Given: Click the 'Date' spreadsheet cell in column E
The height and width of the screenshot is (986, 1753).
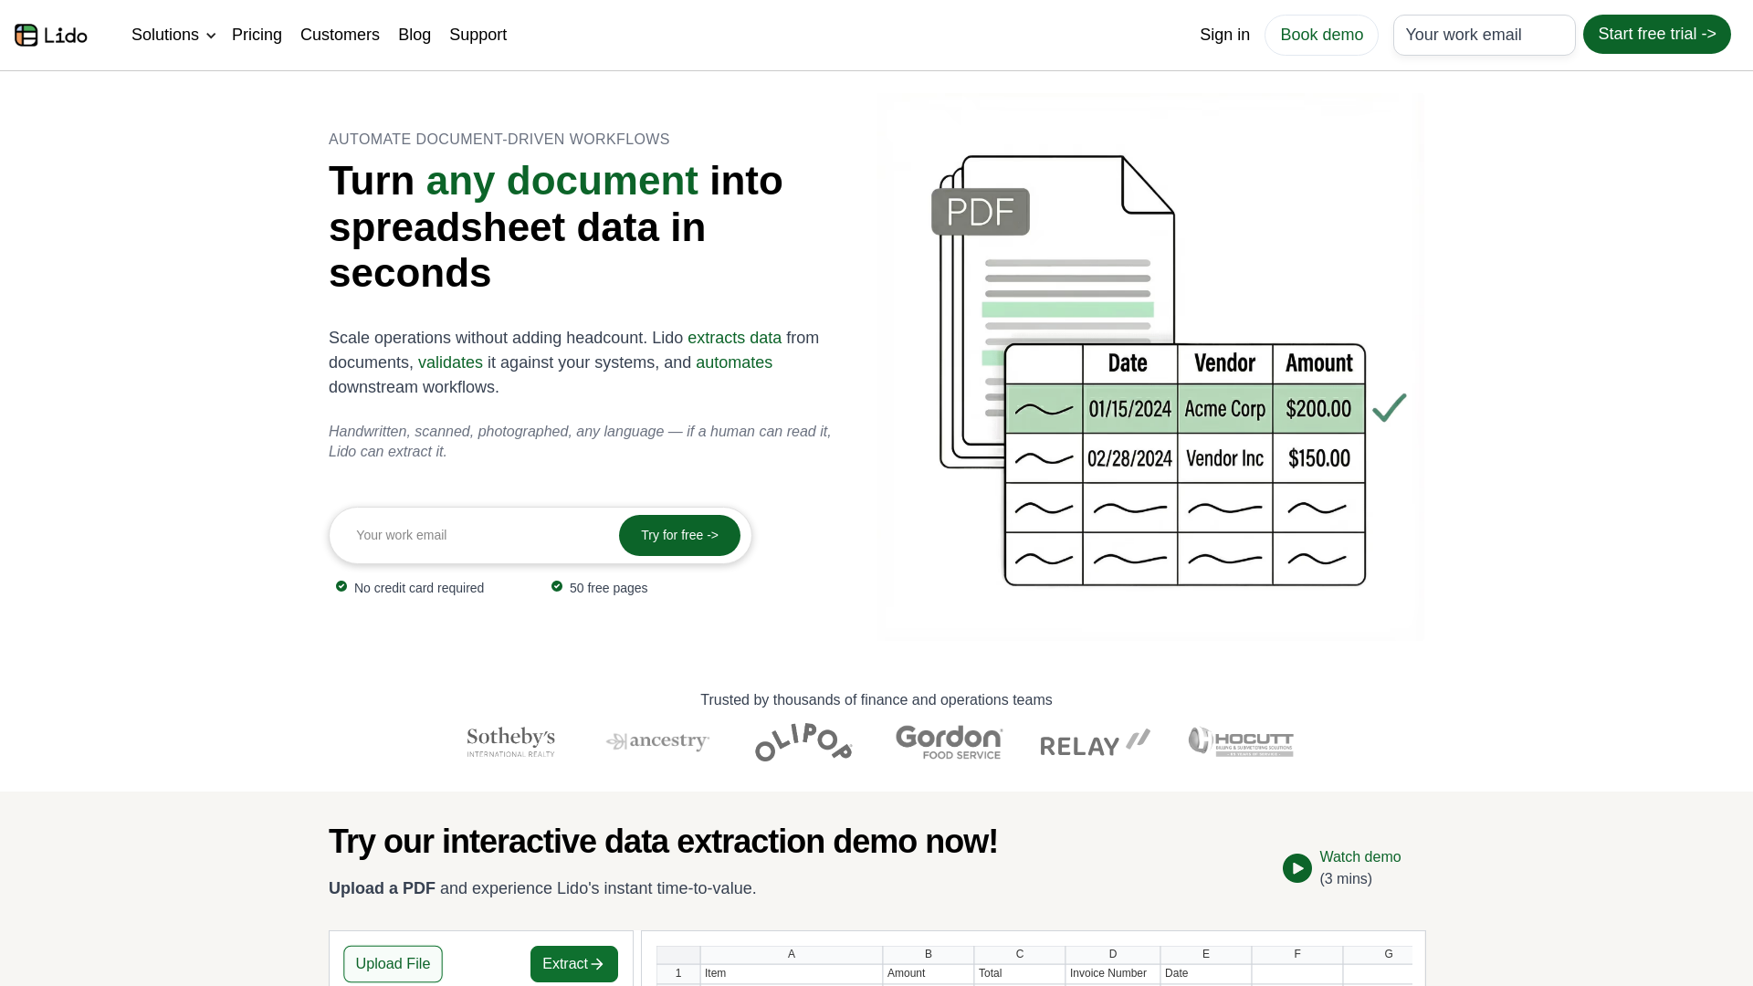Looking at the screenshot, I should coord(1206,973).
